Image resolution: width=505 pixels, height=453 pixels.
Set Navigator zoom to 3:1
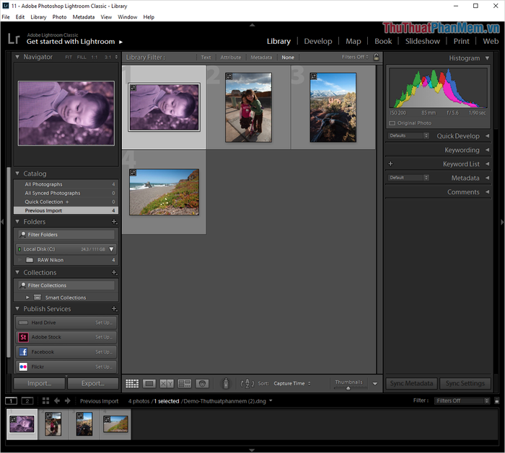pyautogui.click(x=107, y=57)
